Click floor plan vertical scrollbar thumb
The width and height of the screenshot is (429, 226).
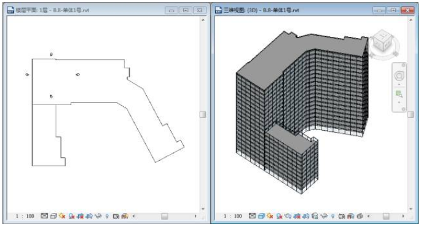point(203,114)
